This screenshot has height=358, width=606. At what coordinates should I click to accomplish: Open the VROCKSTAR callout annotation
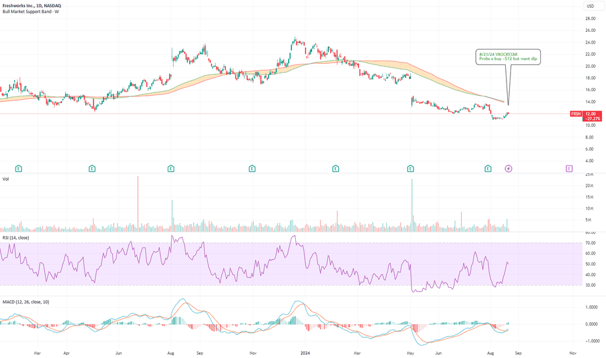(508, 57)
